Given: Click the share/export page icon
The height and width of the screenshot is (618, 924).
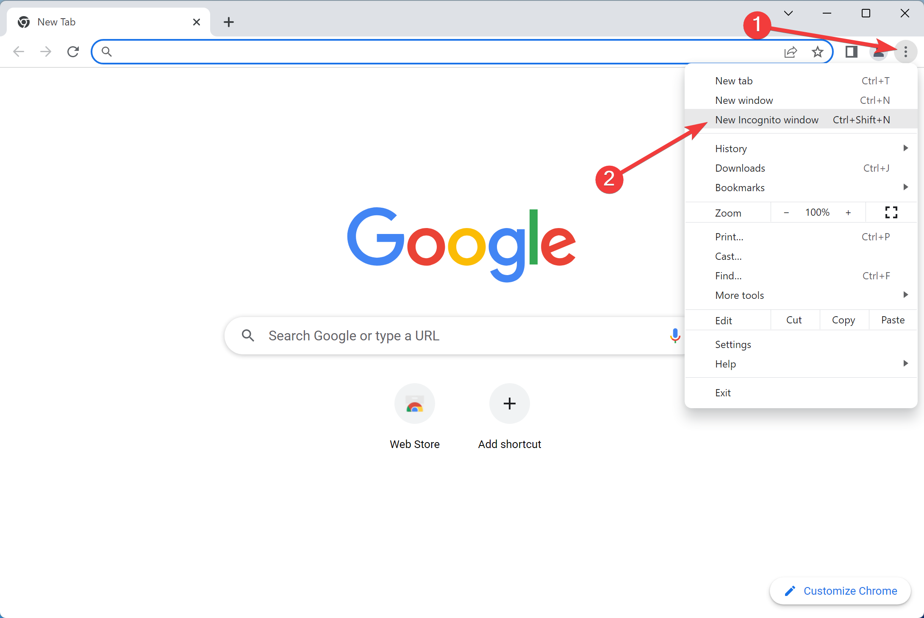Looking at the screenshot, I should click(791, 51).
